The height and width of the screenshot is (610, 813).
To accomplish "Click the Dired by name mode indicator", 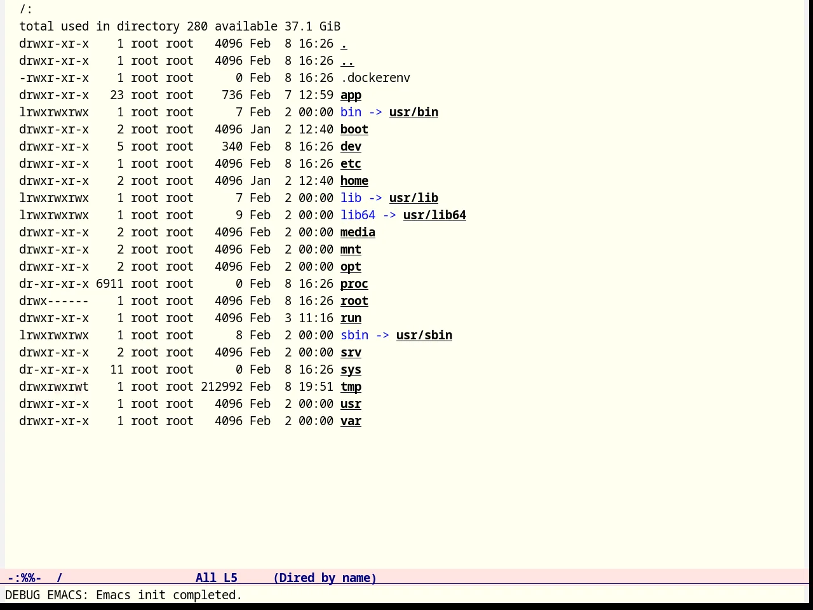I will click(325, 578).
